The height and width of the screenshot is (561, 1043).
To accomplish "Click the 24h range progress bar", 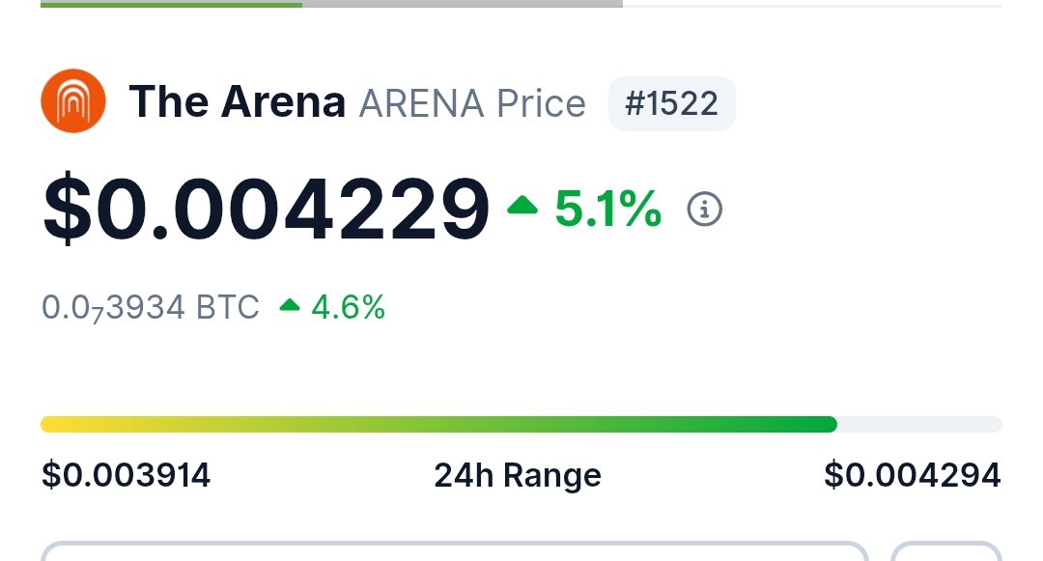I will coord(438,424).
